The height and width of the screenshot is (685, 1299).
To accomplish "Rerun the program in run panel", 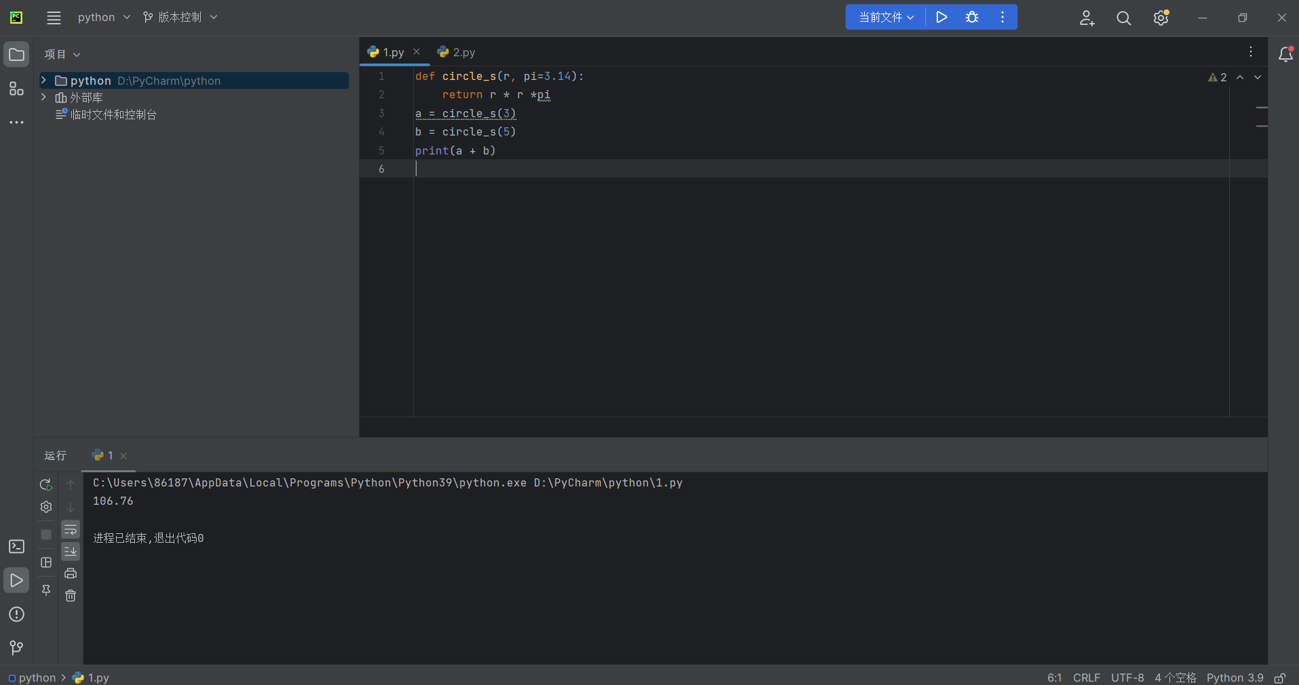I will [46, 484].
